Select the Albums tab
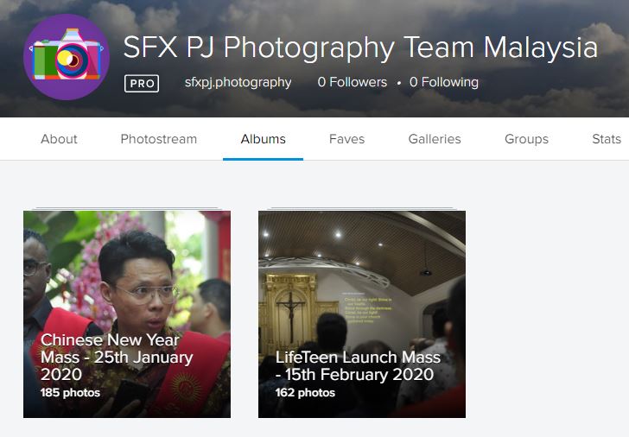 263,139
